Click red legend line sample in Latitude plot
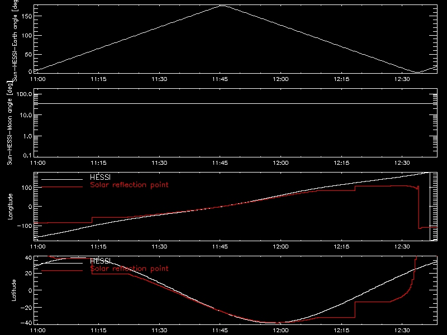Viewport: 447px width, 335px height. [x=62, y=271]
